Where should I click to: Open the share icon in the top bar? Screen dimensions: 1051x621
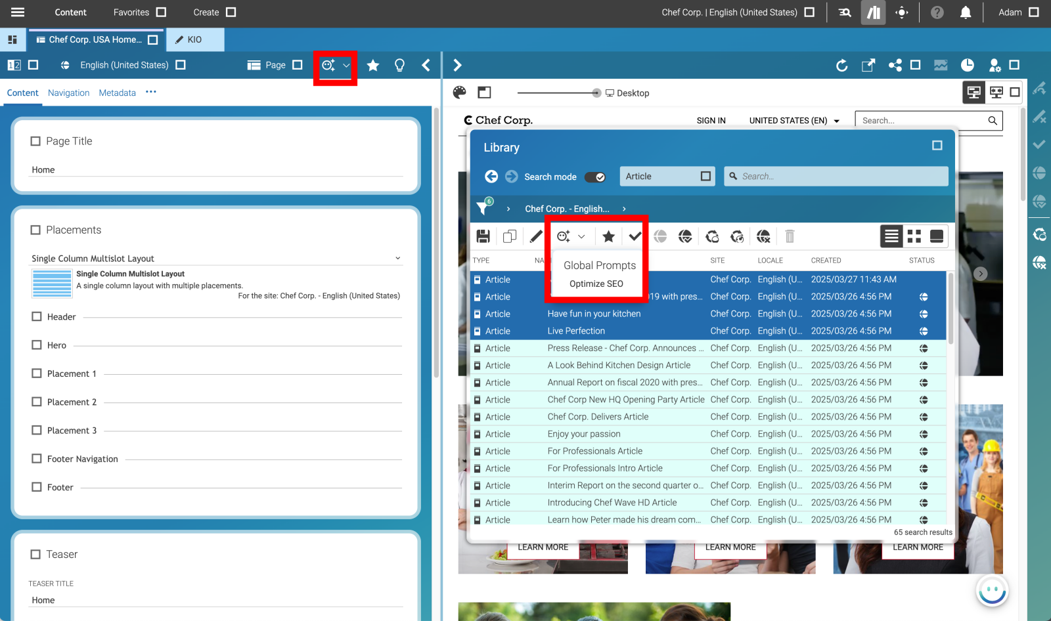[895, 65]
